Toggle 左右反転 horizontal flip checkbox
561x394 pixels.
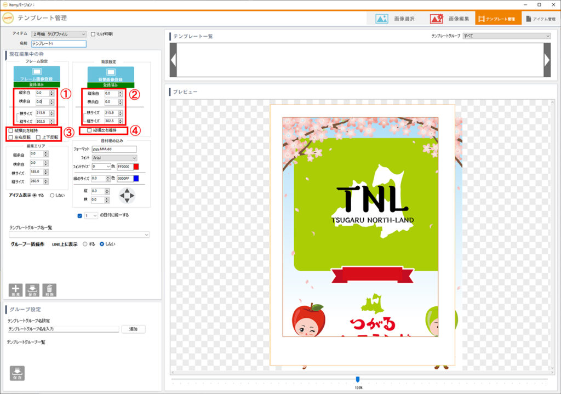11,137
